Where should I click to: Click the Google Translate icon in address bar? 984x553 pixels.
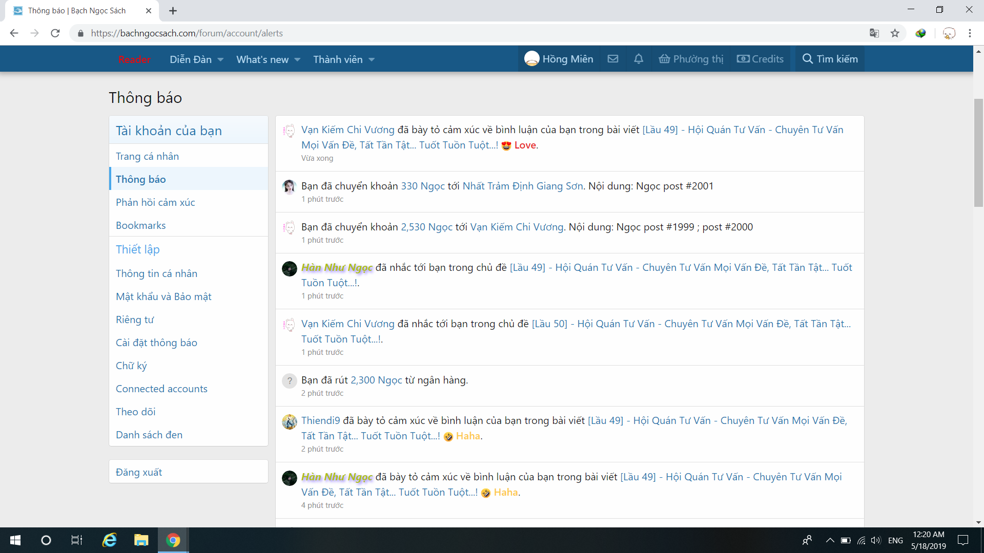click(x=874, y=33)
